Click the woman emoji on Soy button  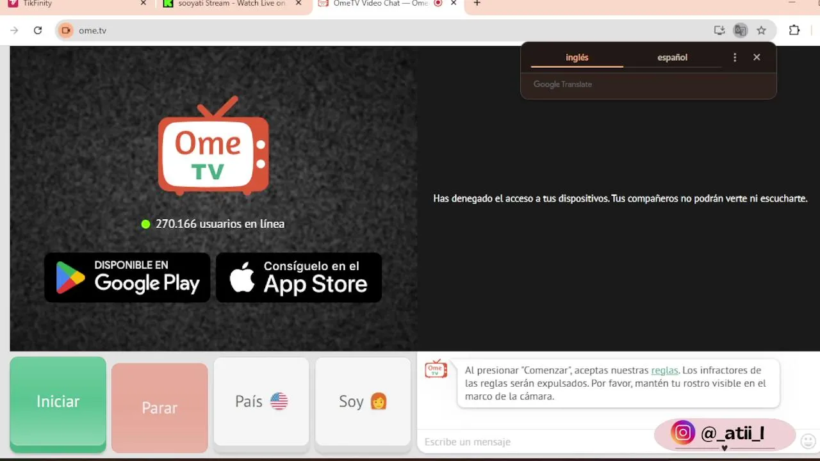tap(379, 401)
